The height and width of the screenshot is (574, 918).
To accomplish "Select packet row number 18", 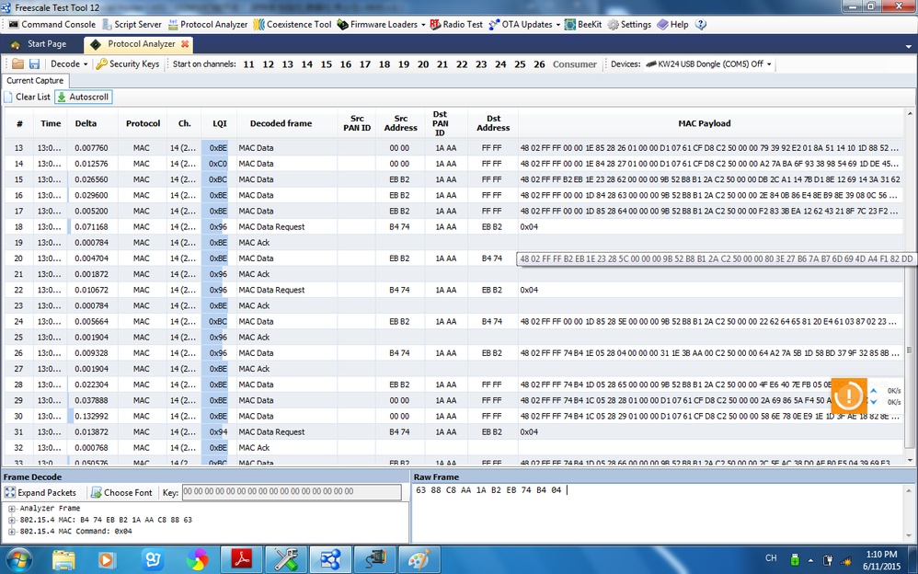I will click(453, 226).
